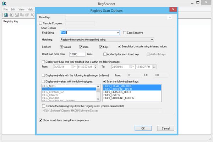Screen dimensions: 213x142
Task: Select HKEY_USERS base key
Action: tap(132, 95)
